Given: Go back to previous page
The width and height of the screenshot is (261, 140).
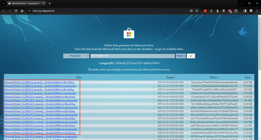Looking at the screenshot, I should click(x=4, y=11).
